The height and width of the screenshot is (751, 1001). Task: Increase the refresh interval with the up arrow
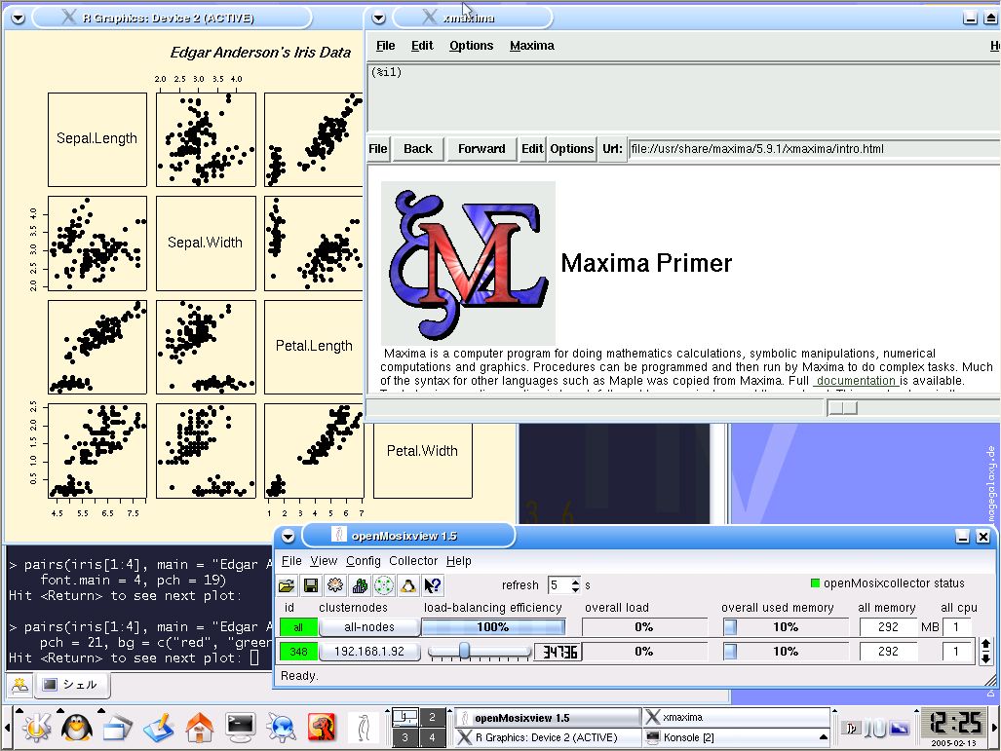click(x=575, y=581)
